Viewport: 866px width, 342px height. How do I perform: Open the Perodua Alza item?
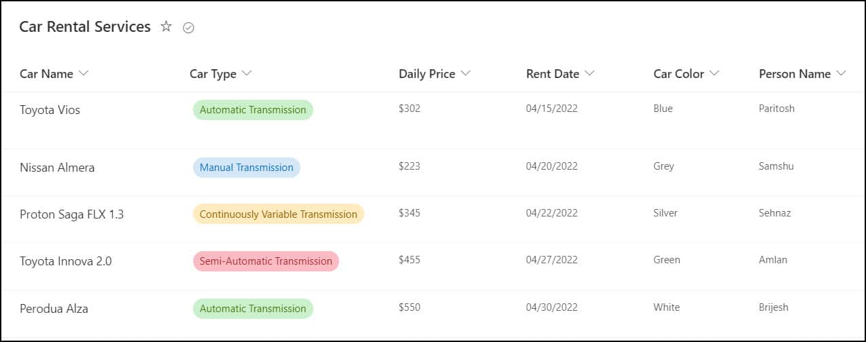click(54, 309)
